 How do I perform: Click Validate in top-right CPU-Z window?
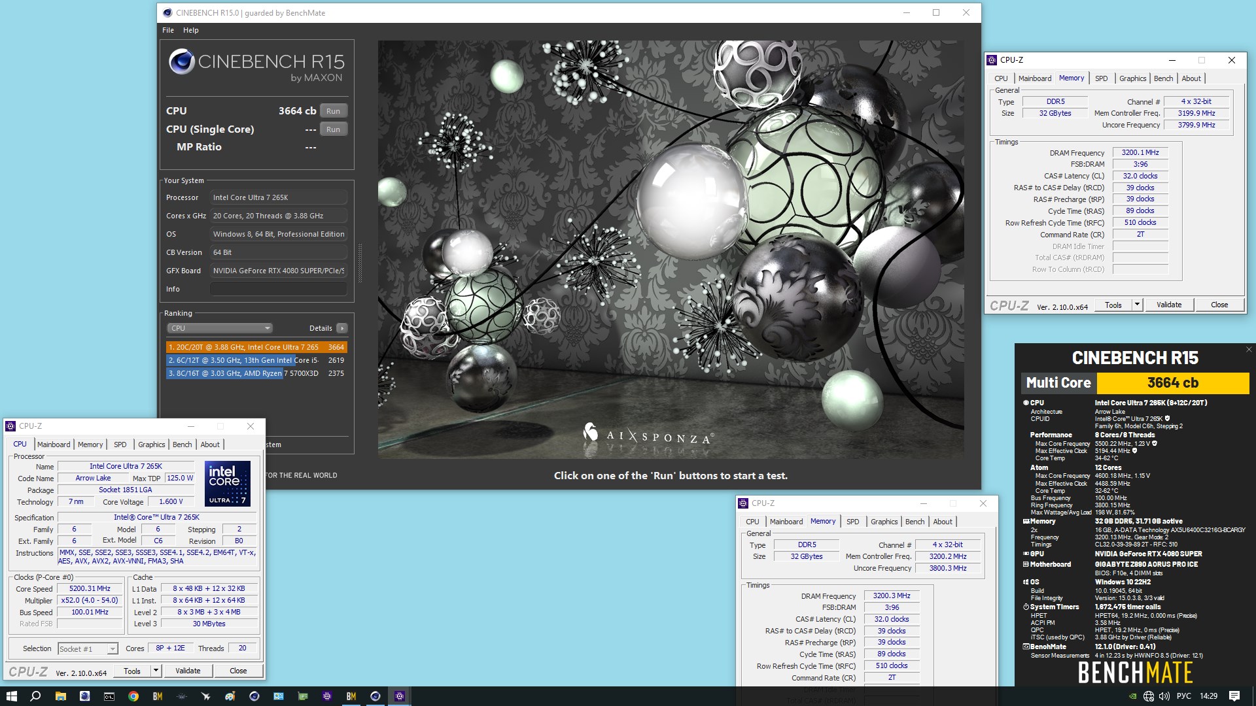pyautogui.click(x=1169, y=305)
